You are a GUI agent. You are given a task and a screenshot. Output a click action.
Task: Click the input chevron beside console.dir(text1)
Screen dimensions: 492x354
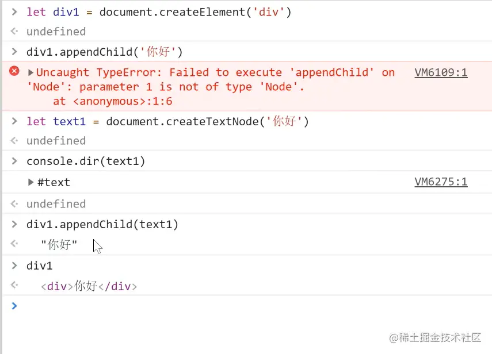point(14,161)
